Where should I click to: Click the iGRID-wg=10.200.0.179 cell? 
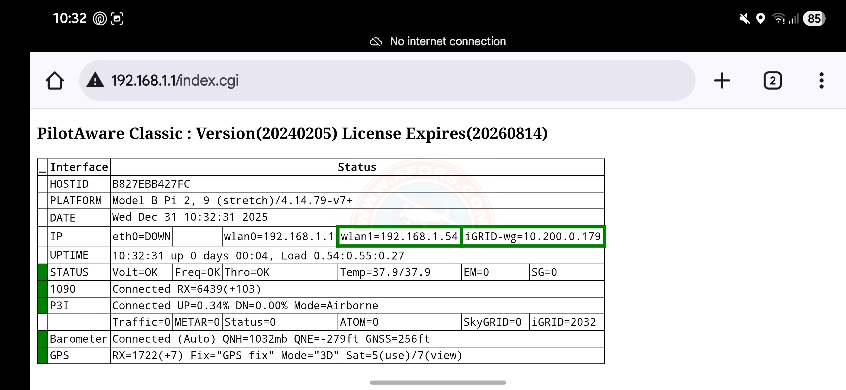point(533,236)
